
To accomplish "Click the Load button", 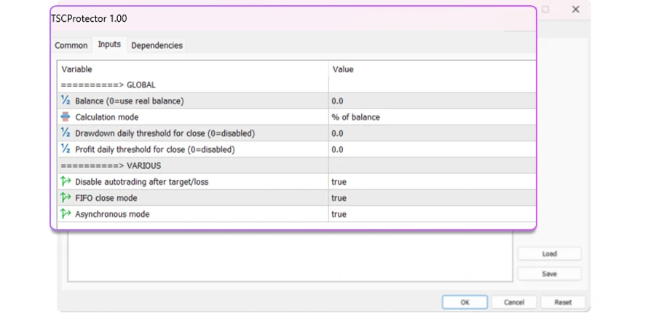I will [549, 254].
